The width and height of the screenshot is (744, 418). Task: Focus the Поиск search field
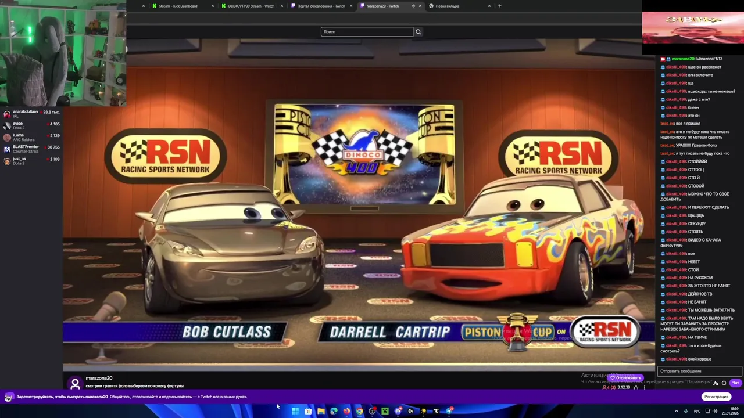[367, 32]
